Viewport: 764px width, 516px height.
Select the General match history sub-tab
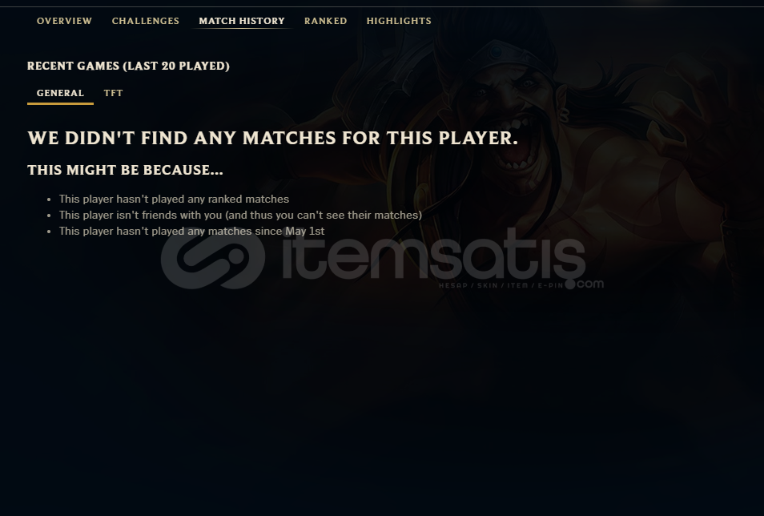click(60, 93)
